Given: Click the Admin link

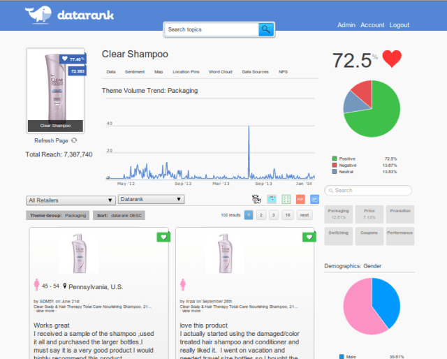Looking at the screenshot, I should (346, 25).
